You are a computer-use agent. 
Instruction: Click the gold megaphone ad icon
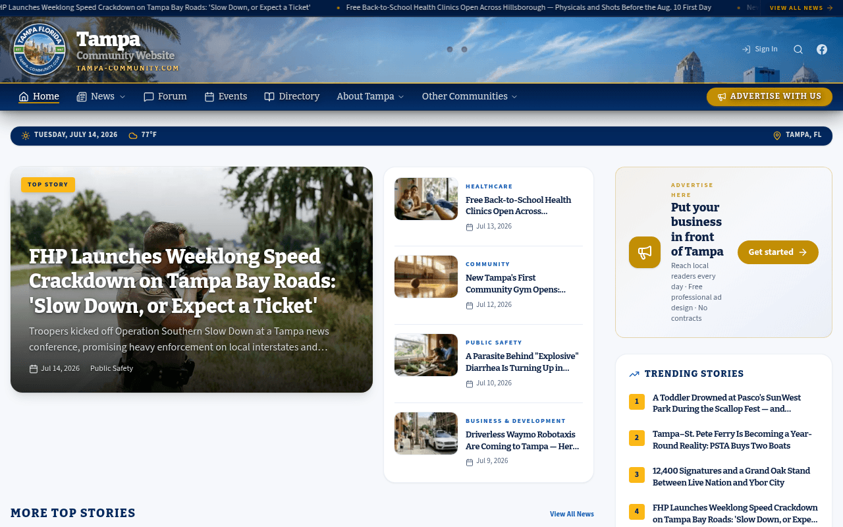(x=645, y=252)
